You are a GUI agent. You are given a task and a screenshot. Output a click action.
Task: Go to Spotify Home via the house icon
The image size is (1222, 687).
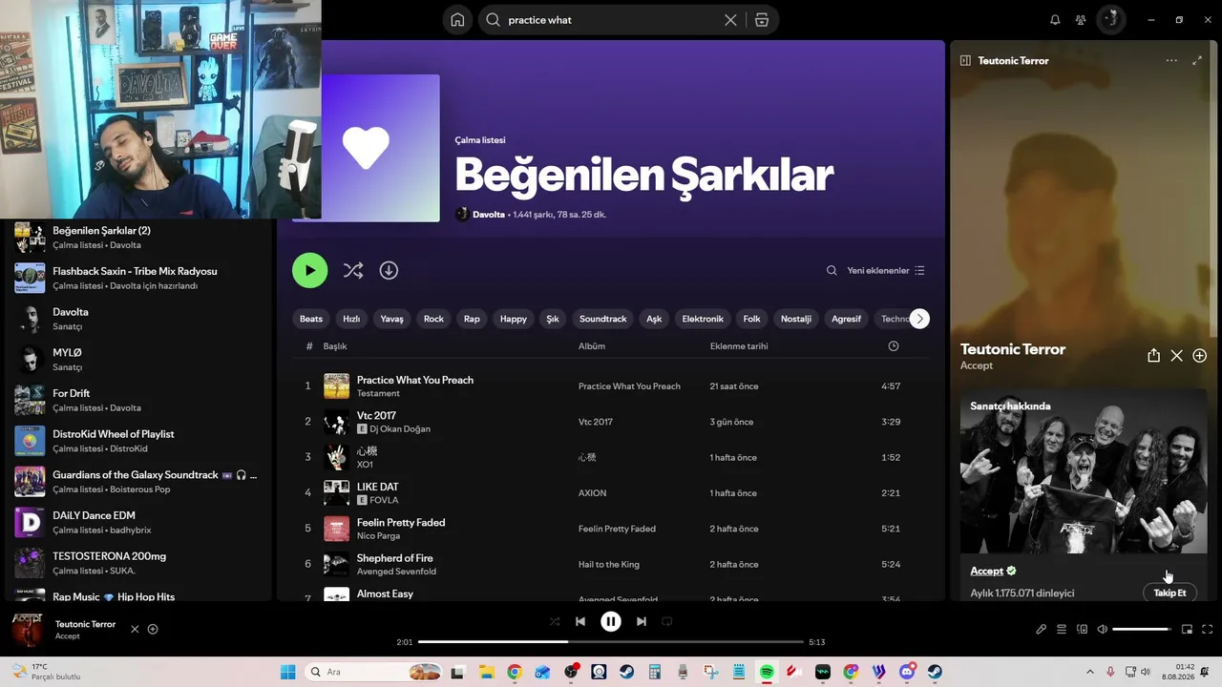457,20
